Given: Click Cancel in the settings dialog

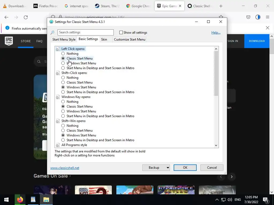Looking at the screenshot, I should (x=212, y=168).
